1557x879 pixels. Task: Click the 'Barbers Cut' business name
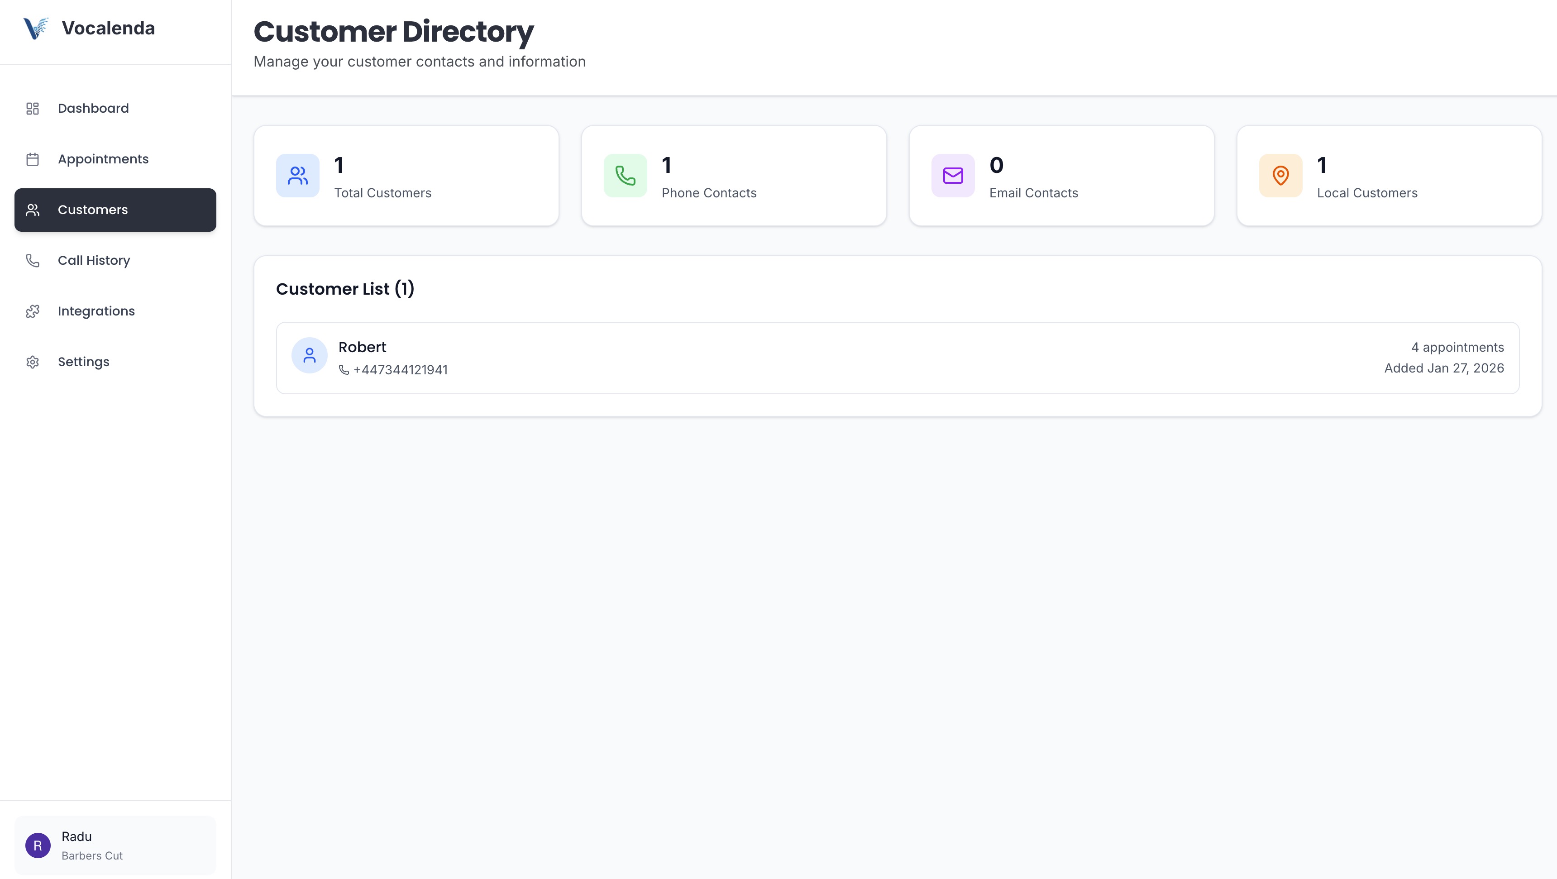point(92,855)
